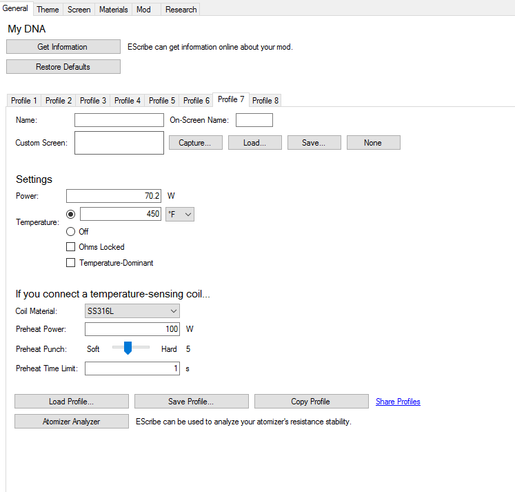Switch to the Theme tab
Image resolution: width=515 pixels, height=492 pixels.
tap(48, 10)
